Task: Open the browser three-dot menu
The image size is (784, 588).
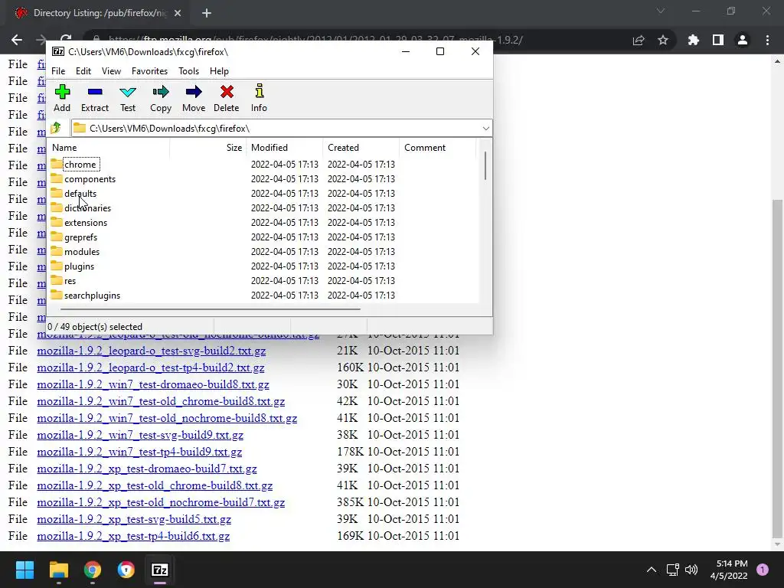Action: click(767, 40)
